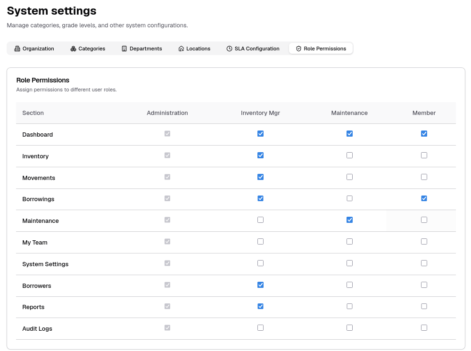471x351 pixels.
Task: Click the Departments tab icon
Action: coord(124,48)
